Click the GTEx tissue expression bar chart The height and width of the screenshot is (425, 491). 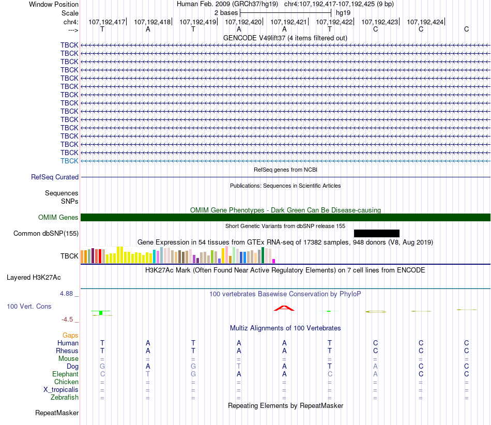coord(178,255)
